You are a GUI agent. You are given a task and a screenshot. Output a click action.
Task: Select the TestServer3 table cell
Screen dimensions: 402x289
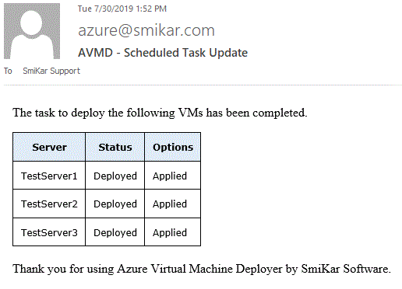click(x=49, y=232)
